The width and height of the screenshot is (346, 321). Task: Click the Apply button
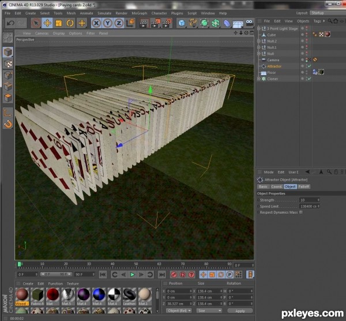(240, 311)
